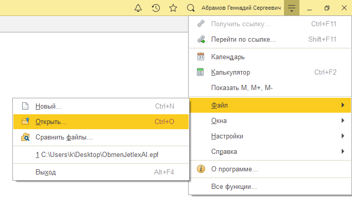Expand the Настройки submenu arrow
The height and width of the screenshot is (211, 352).
click(343, 136)
